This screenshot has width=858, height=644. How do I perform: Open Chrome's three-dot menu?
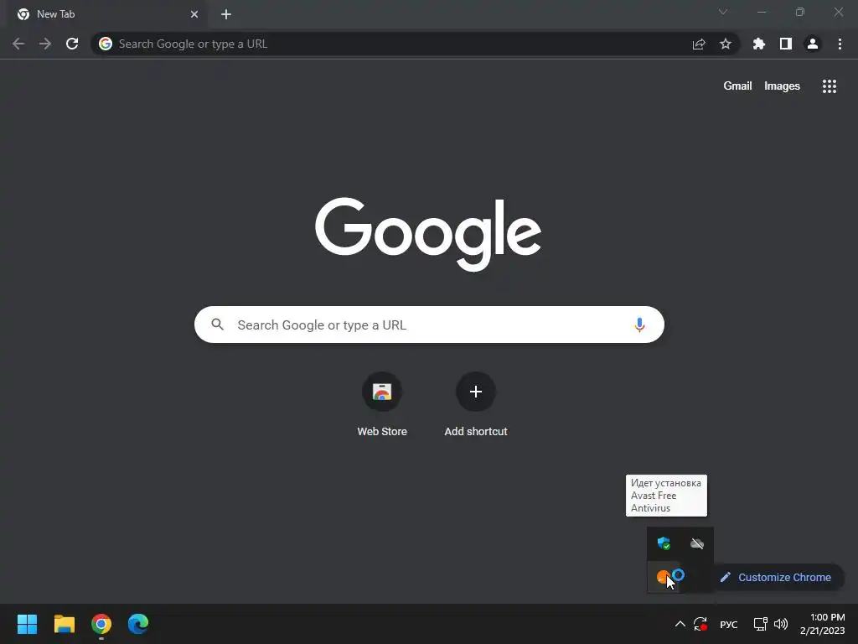[840, 44]
